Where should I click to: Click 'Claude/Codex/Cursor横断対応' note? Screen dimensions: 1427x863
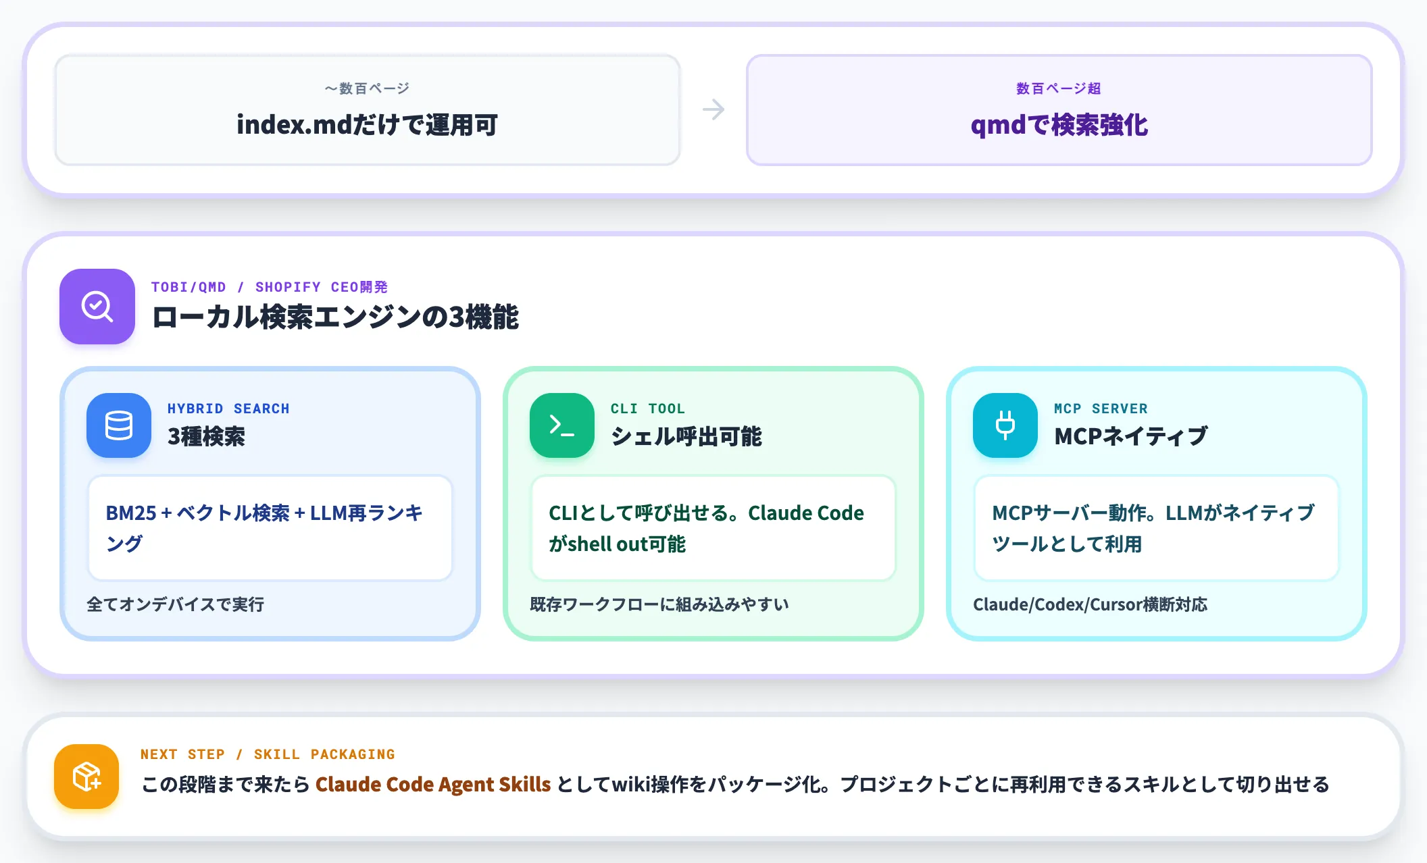tap(1090, 604)
